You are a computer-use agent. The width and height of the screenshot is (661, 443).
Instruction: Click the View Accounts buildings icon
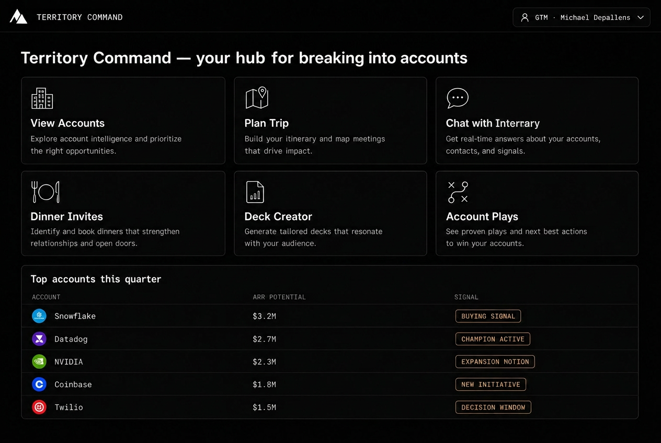click(x=42, y=98)
